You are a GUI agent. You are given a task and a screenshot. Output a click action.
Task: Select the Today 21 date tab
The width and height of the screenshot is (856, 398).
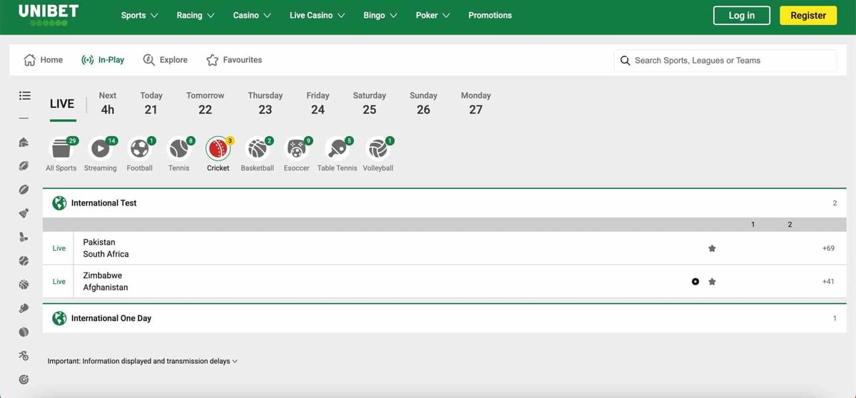pyautogui.click(x=151, y=103)
